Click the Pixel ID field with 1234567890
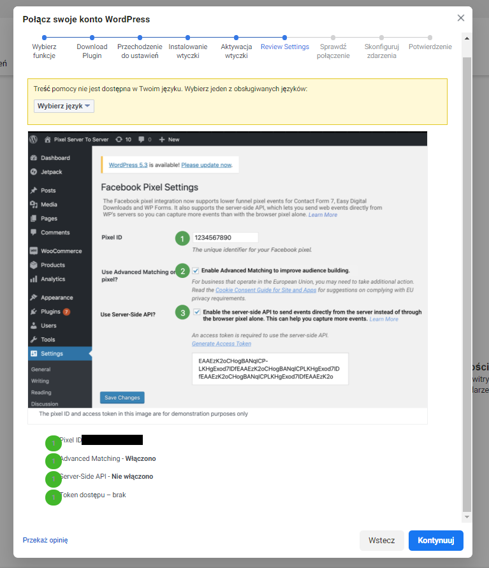Image resolution: width=489 pixels, height=568 pixels. (225, 238)
